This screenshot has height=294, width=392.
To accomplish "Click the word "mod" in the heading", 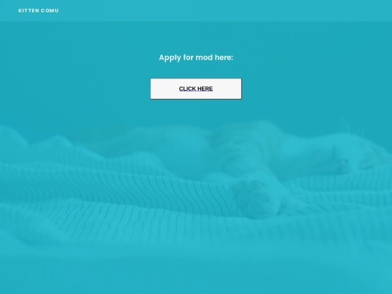I will 204,57.
